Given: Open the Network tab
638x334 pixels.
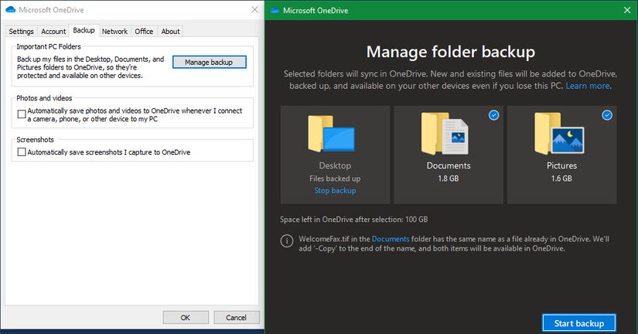Looking at the screenshot, I should [114, 32].
